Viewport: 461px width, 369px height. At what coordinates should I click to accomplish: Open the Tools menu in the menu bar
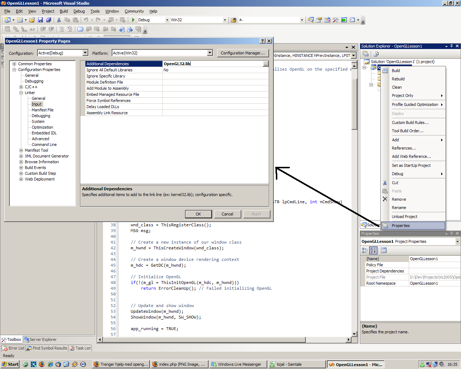95,11
